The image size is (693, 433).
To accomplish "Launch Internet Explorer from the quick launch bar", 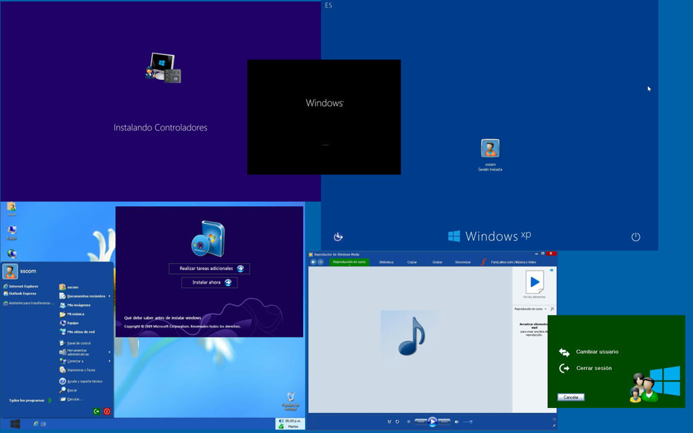I will (x=37, y=424).
